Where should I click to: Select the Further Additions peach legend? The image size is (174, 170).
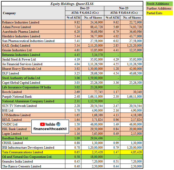[159, 8]
